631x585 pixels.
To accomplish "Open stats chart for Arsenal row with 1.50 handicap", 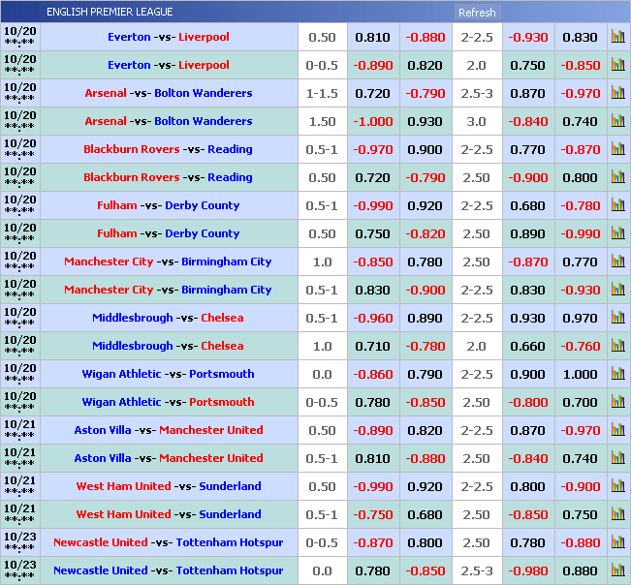I will point(617,121).
